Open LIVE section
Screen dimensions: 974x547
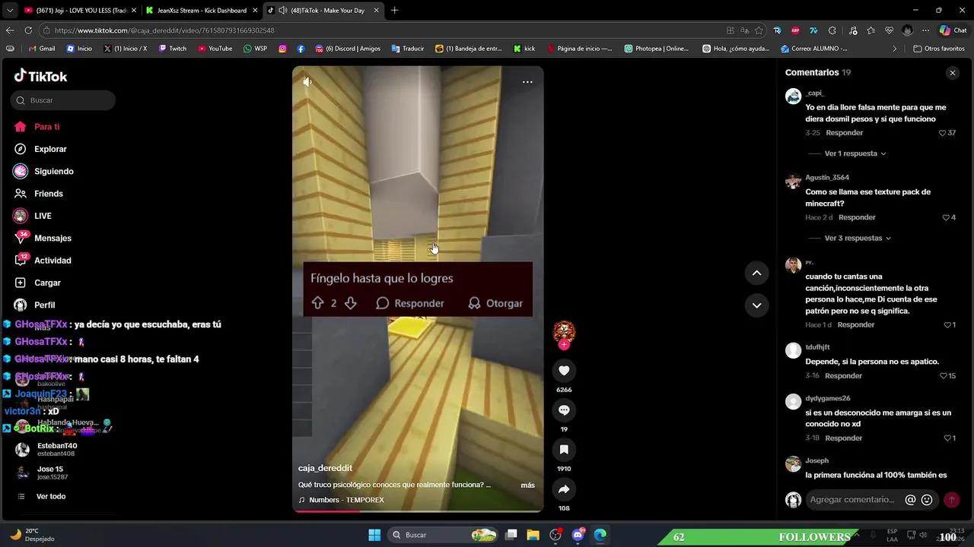tap(43, 216)
